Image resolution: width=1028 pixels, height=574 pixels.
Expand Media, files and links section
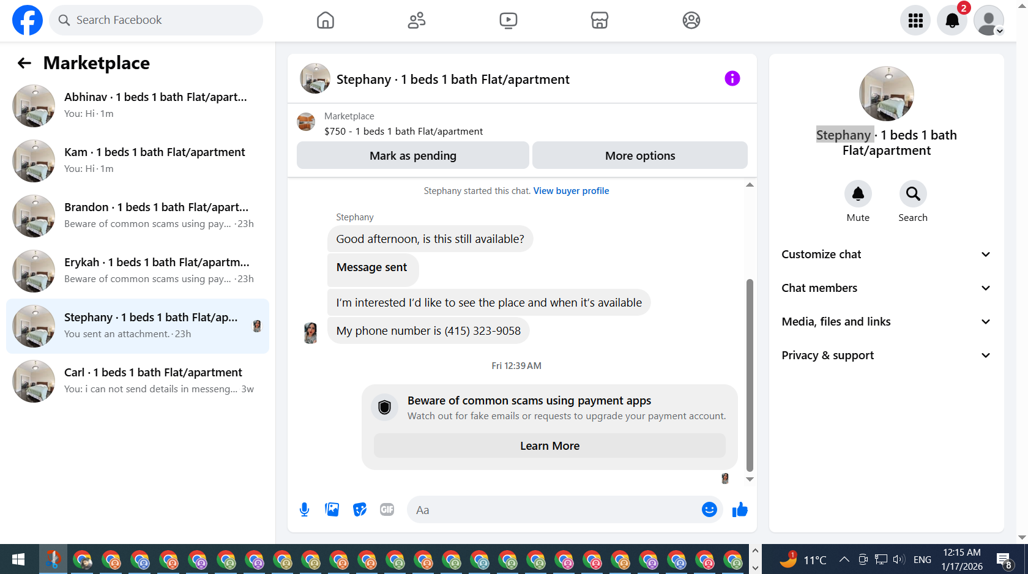pos(886,322)
